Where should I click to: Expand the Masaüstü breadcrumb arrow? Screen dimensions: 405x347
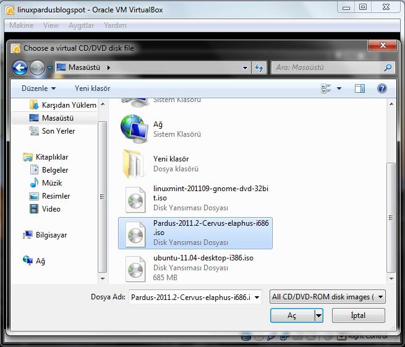pyautogui.click(x=108, y=67)
